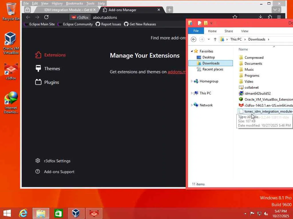Open the Windows Store taskbar icon

(58, 213)
